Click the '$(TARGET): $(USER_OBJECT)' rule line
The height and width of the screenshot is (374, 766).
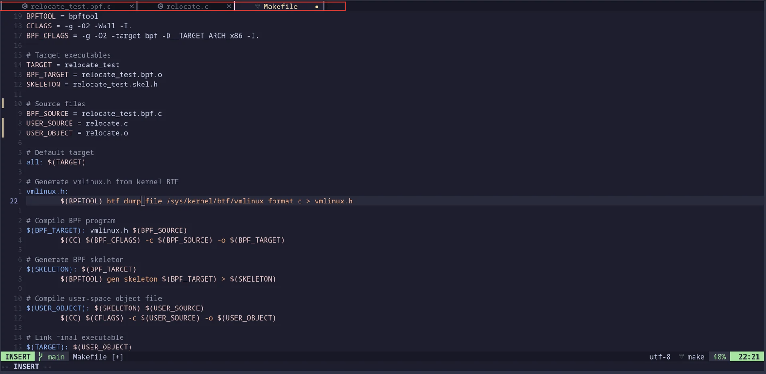point(79,348)
